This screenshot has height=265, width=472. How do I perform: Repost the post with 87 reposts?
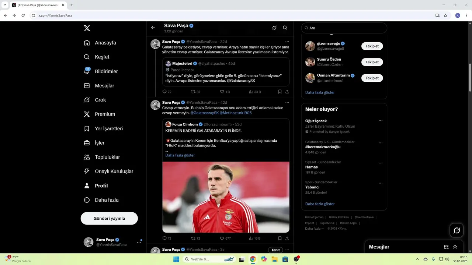tap(195, 92)
